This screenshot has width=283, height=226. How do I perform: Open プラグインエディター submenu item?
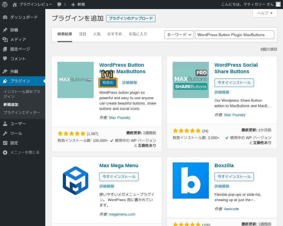[22, 112]
